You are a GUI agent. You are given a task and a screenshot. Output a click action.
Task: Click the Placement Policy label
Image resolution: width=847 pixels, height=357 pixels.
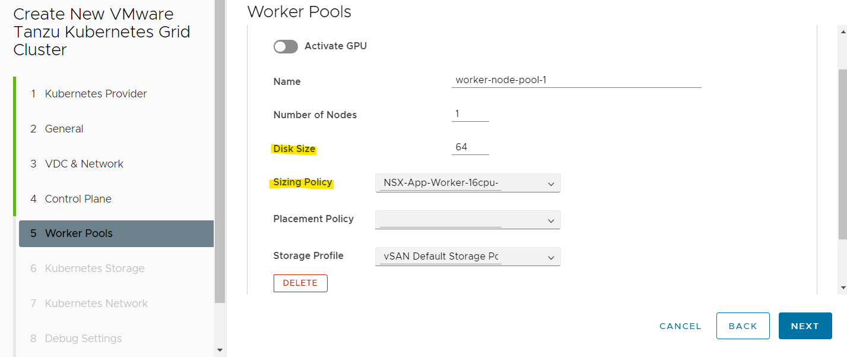313,219
